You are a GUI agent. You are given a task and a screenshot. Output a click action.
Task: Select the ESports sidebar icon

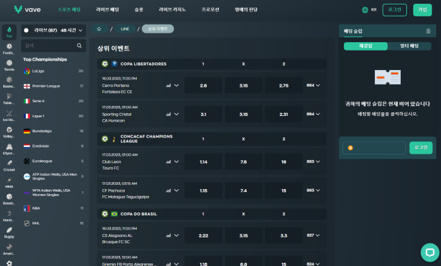[9, 149]
